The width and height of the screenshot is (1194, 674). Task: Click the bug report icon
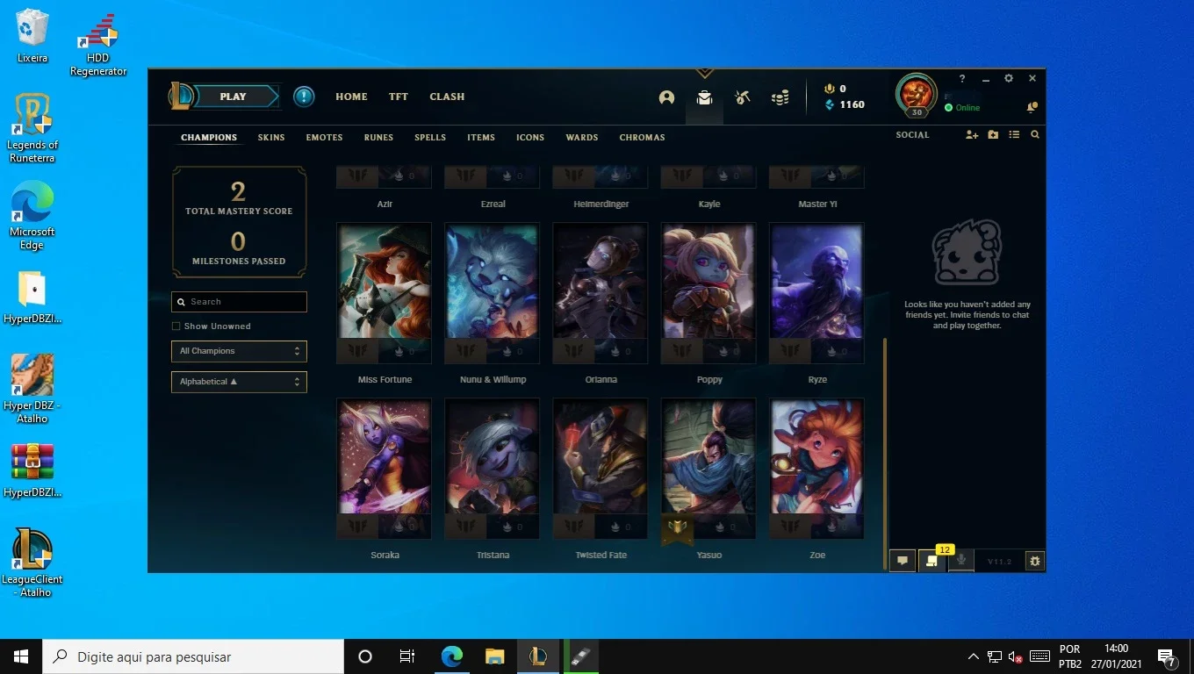pyautogui.click(x=1035, y=561)
